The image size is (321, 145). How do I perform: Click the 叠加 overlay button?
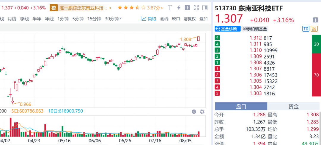pyautogui.click(x=204, y=19)
